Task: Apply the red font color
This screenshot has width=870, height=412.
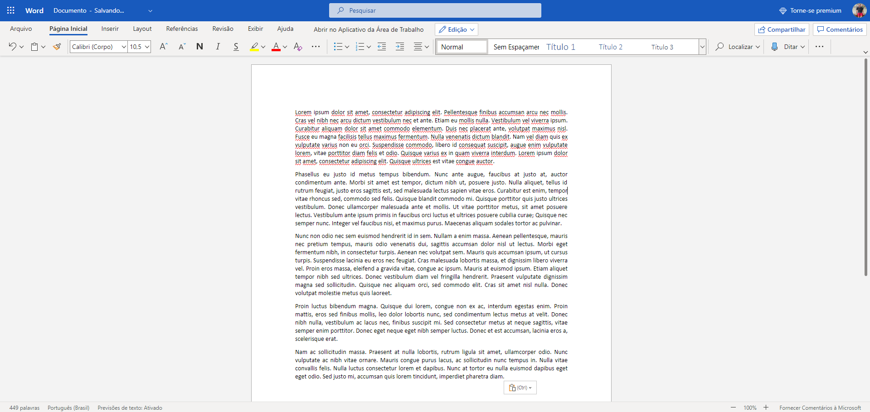Action: coord(276,46)
